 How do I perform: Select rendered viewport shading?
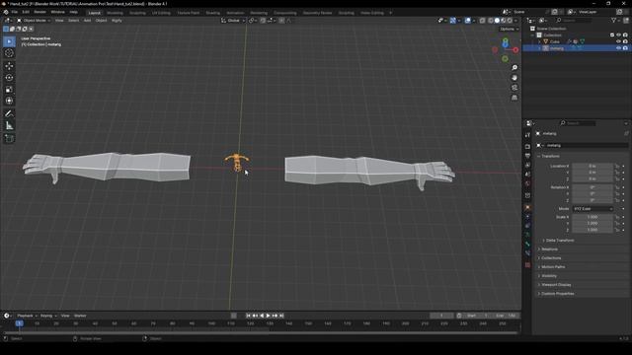pos(510,21)
